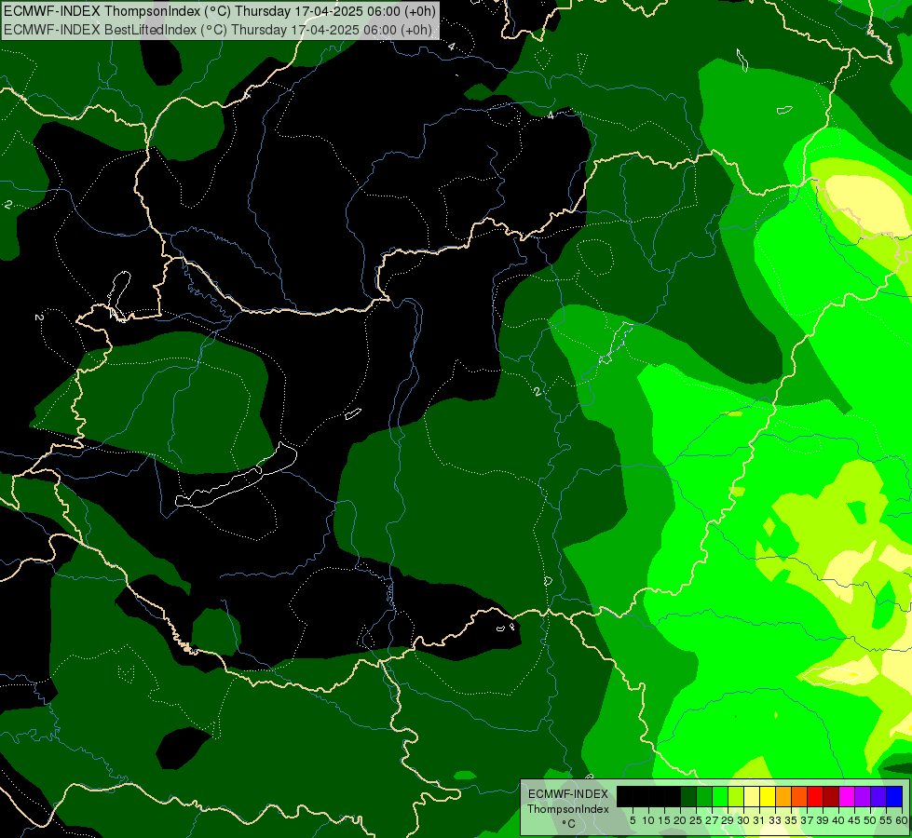The image size is (912, 838).
Task: Click legend tick value 50
Action: (871, 820)
